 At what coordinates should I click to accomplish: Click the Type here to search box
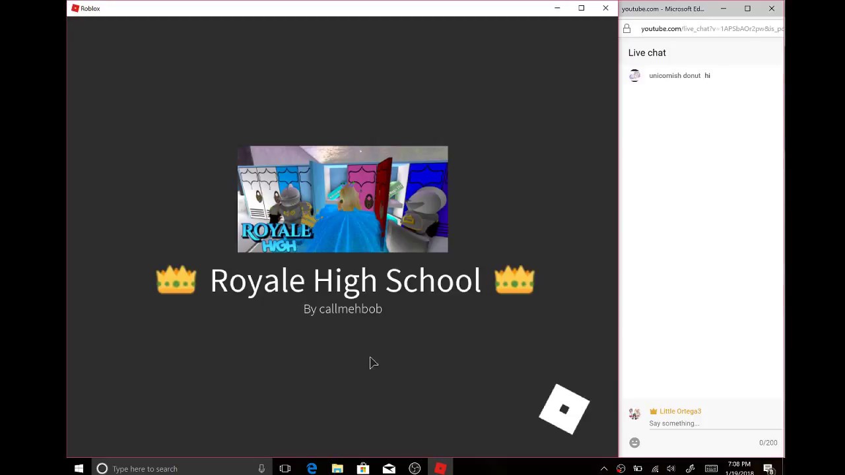click(182, 468)
